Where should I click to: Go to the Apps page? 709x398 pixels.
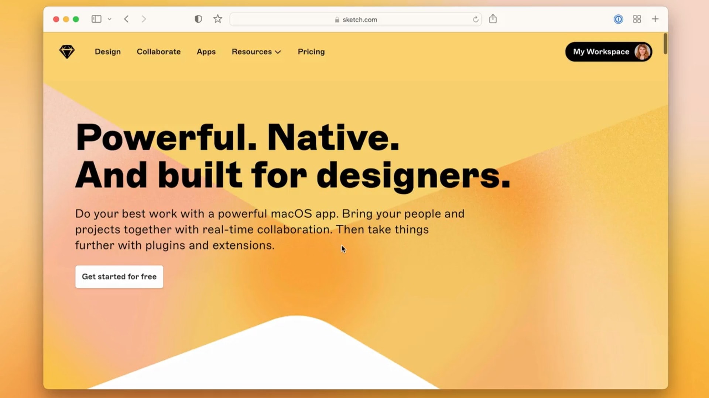(x=206, y=52)
